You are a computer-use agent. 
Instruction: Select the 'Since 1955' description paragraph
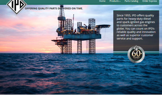click(136, 27)
